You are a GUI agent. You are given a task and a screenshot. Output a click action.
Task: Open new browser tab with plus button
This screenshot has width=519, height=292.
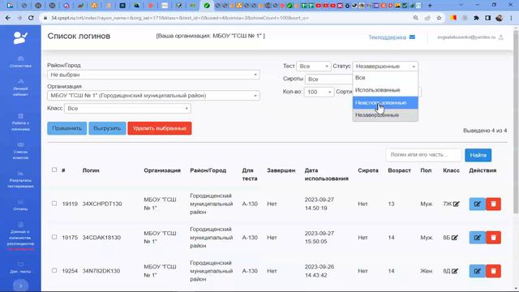coord(430,6)
